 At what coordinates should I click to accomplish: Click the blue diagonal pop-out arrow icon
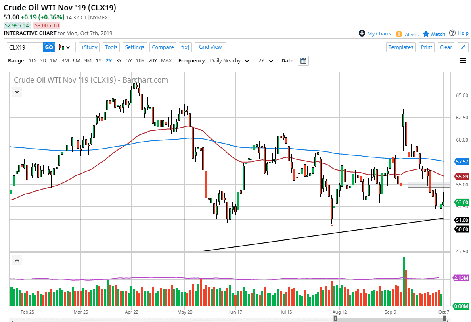463,47
